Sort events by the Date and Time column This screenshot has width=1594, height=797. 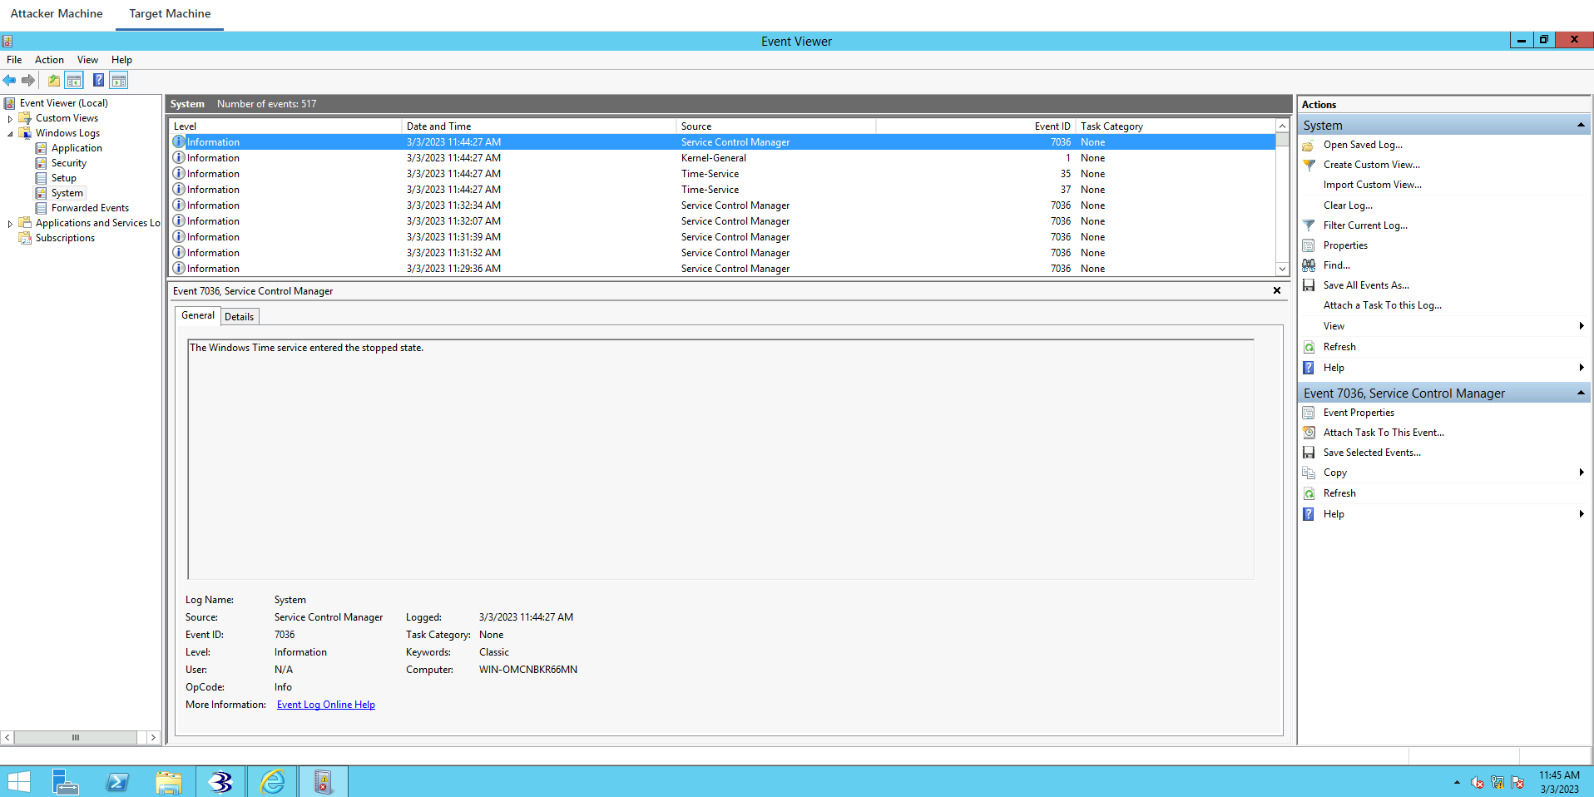(x=539, y=126)
